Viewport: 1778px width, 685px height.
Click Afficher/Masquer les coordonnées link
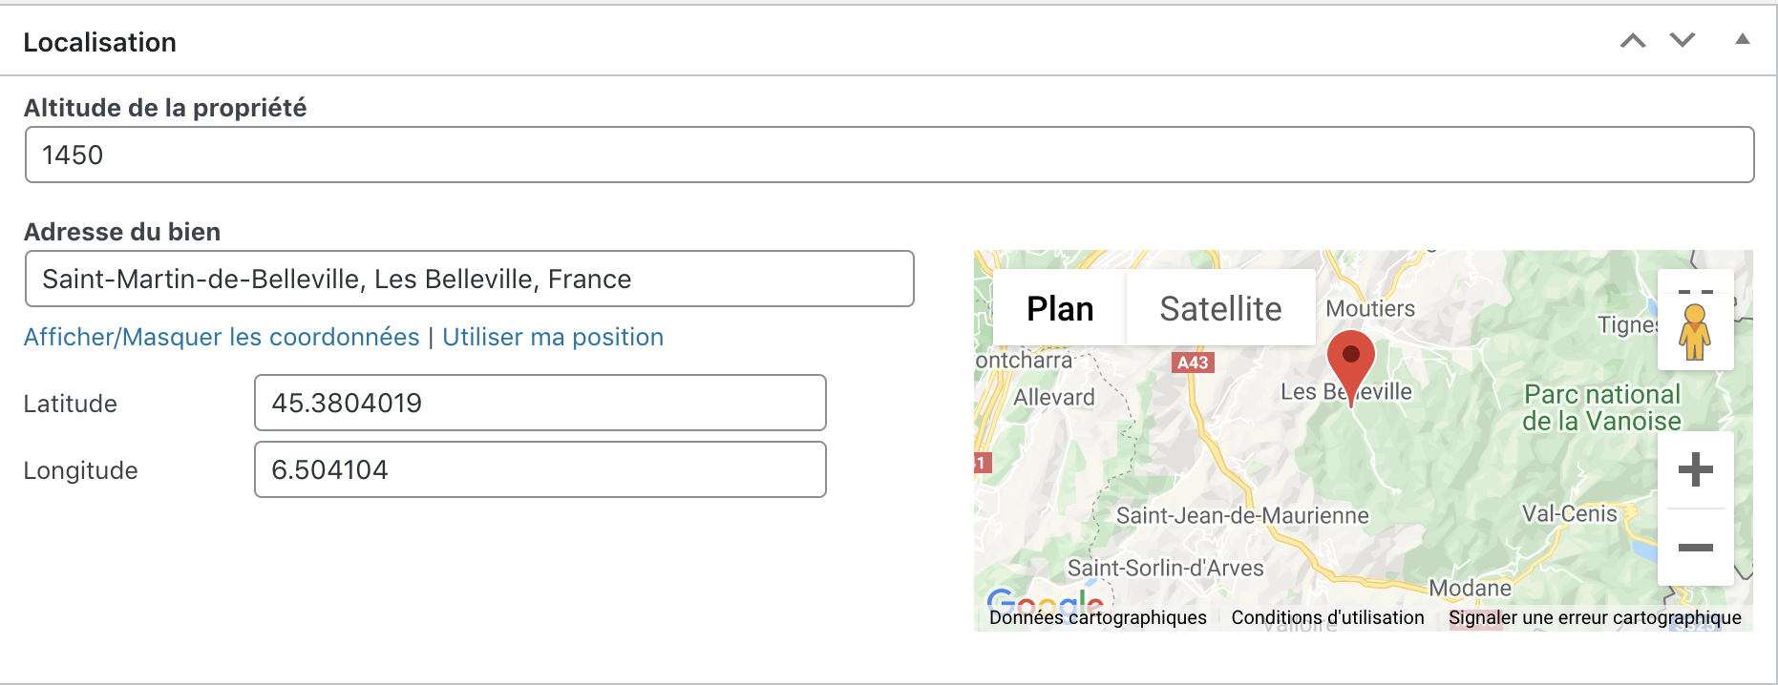(222, 337)
